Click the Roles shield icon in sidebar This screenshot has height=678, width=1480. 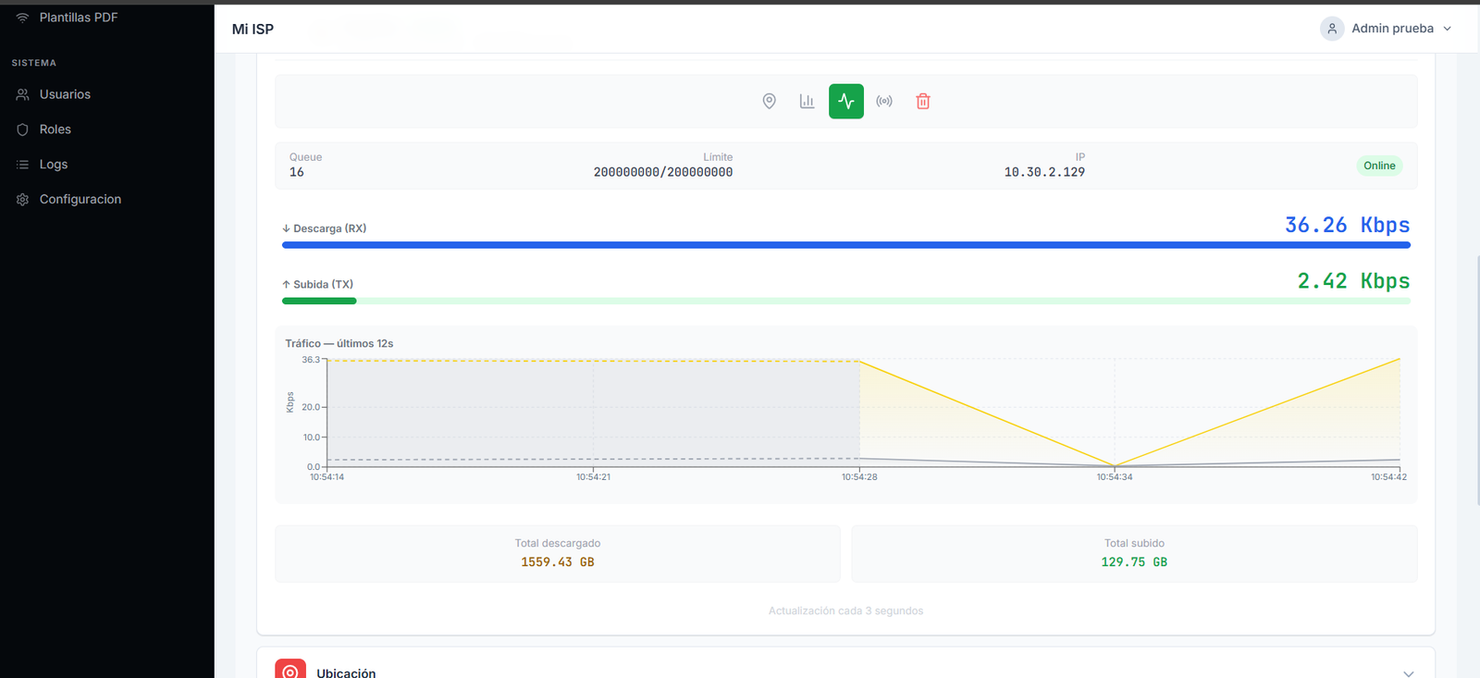(x=23, y=129)
